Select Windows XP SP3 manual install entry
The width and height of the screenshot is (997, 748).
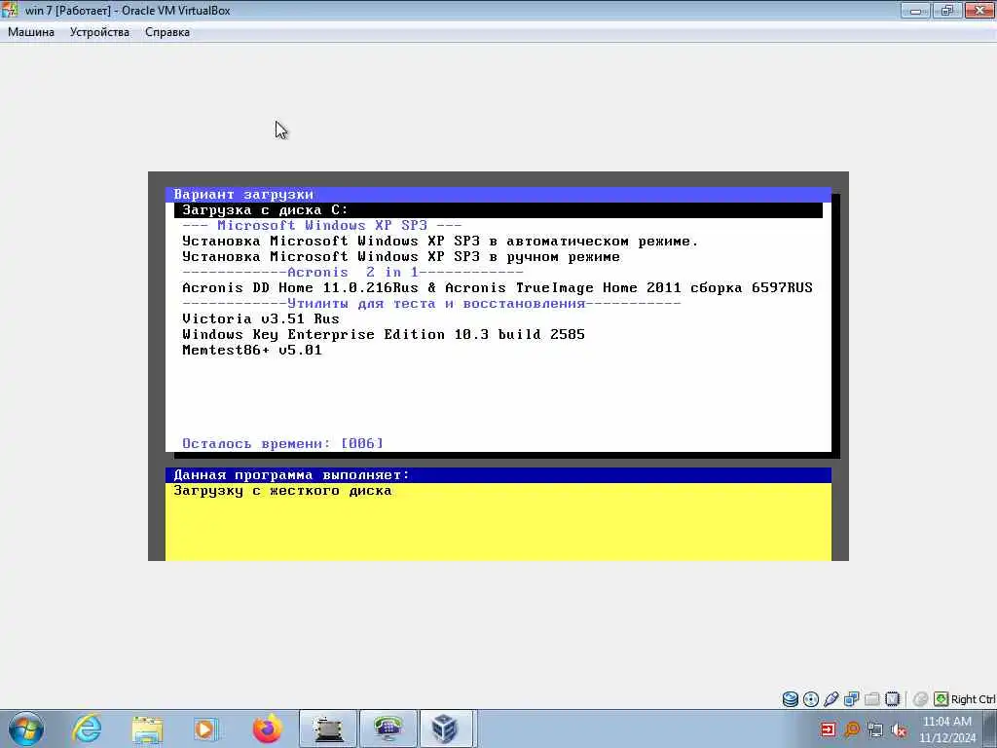pyautogui.click(x=400, y=257)
